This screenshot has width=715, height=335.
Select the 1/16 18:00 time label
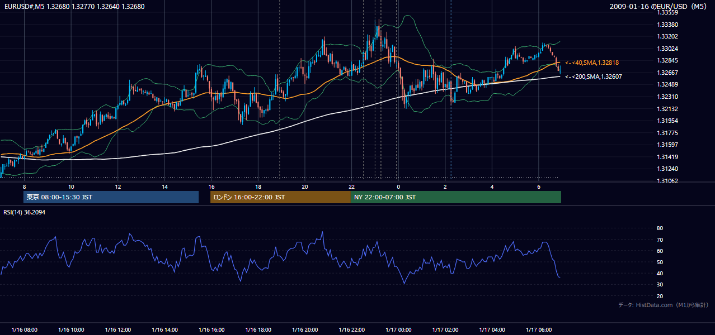pyautogui.click(x=258, y=330)
